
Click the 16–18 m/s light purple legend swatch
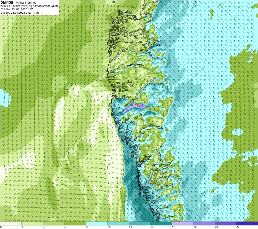click(183, 223)
